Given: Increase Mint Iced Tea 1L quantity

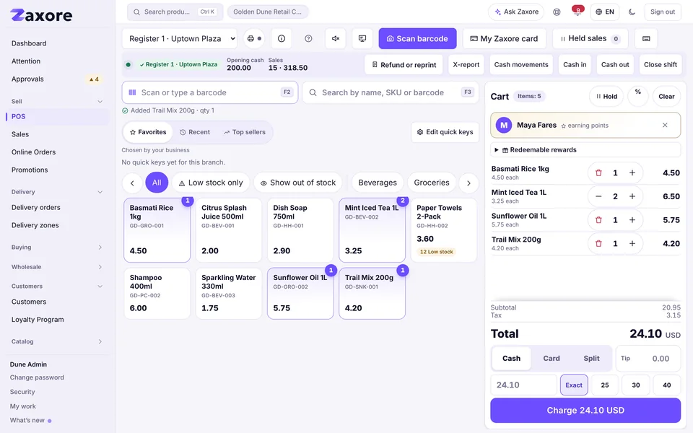Looking at the screenshot, I should (x=632, y=196).
